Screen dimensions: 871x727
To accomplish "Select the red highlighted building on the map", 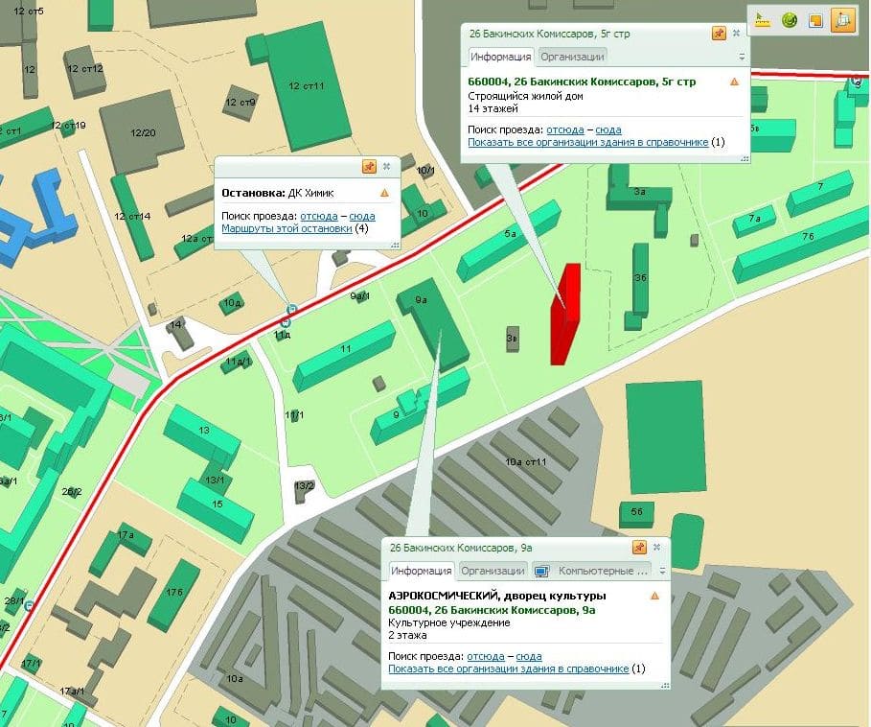I will [565, 315].
